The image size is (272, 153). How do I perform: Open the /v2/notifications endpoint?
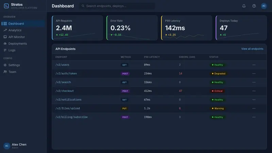[x=68, y=100]
